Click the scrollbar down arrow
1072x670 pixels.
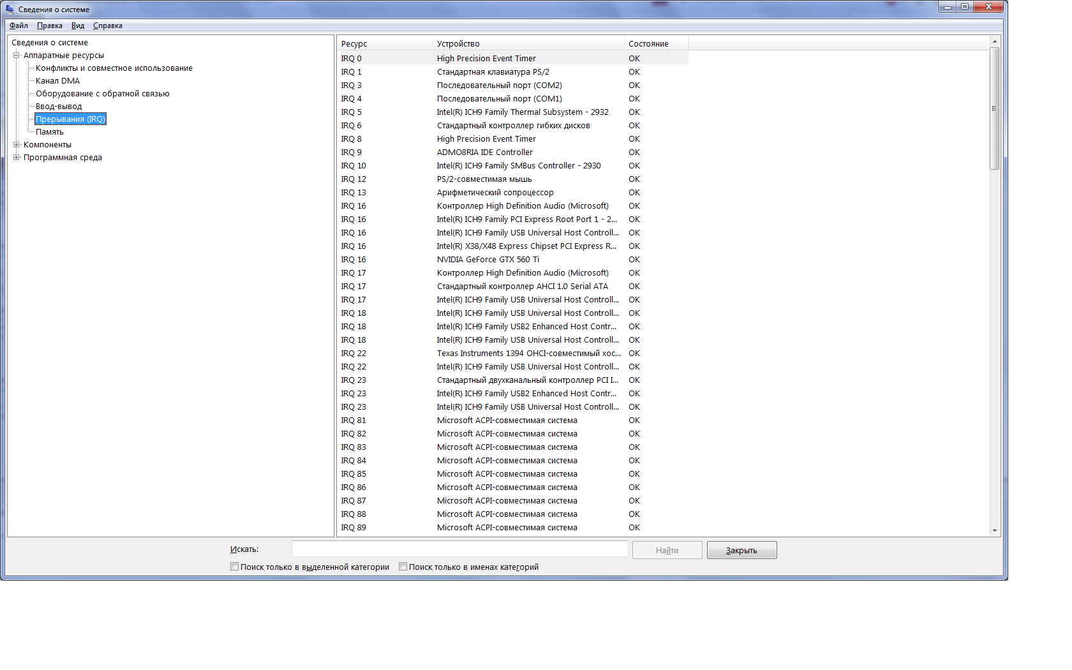pyautogui.click(x=994, y=531)
